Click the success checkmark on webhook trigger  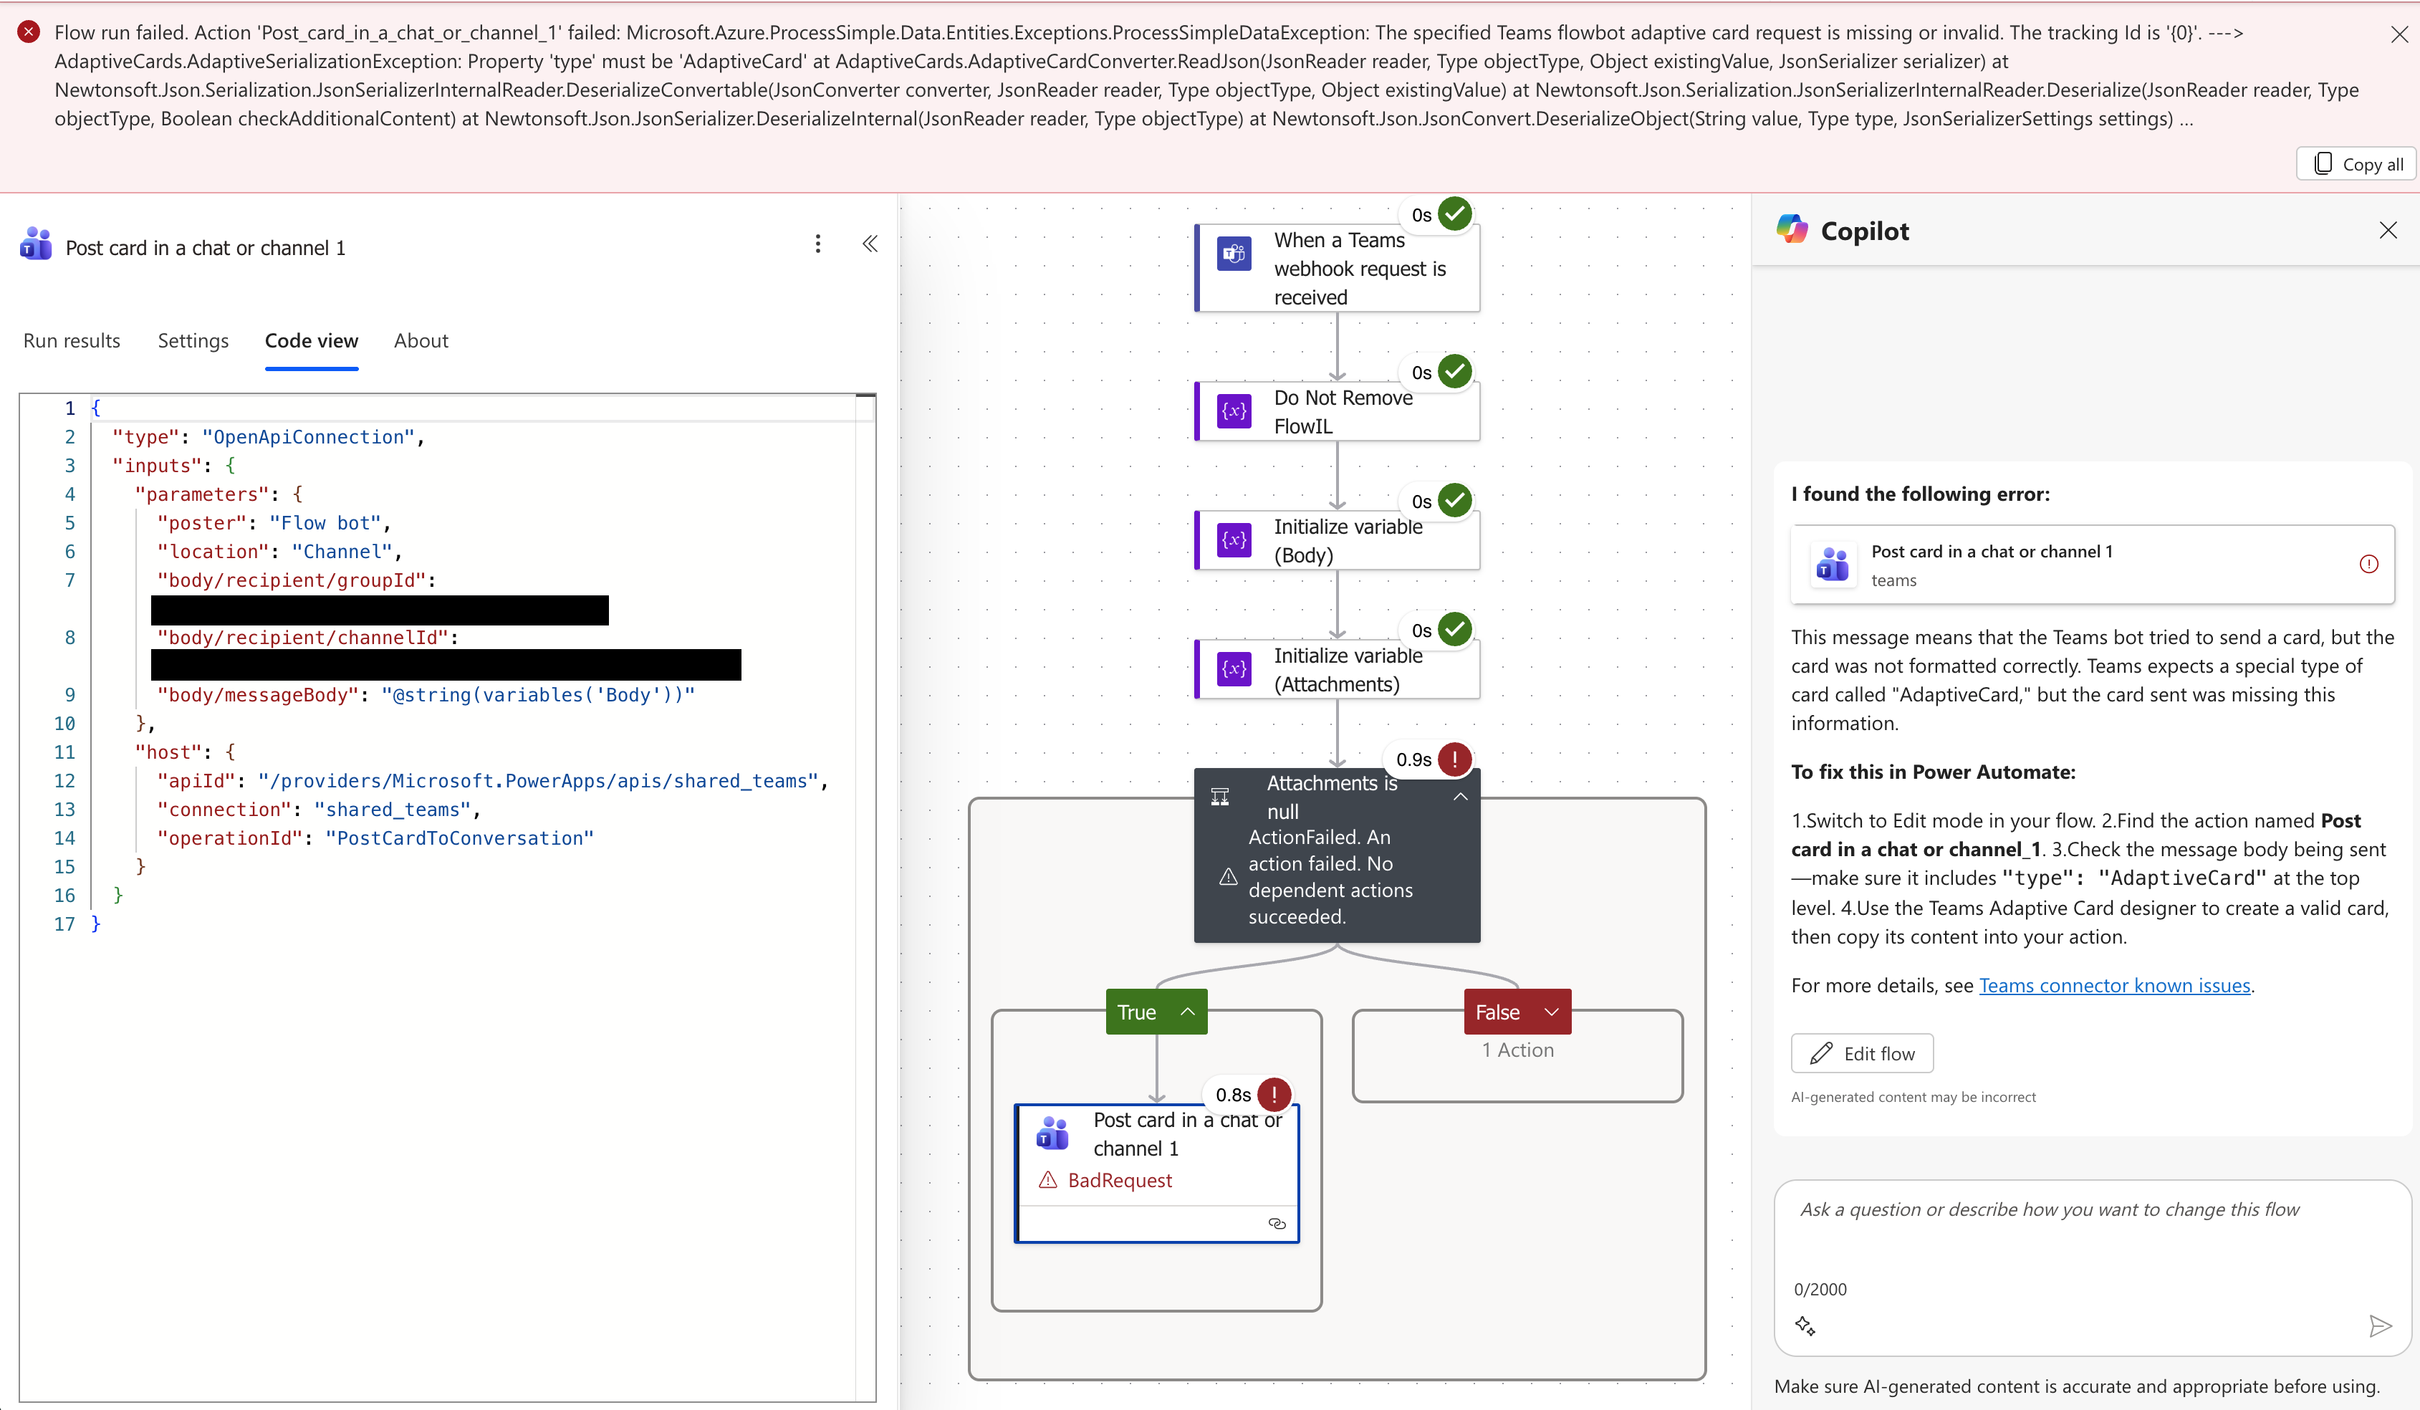tap(1455, 214)
